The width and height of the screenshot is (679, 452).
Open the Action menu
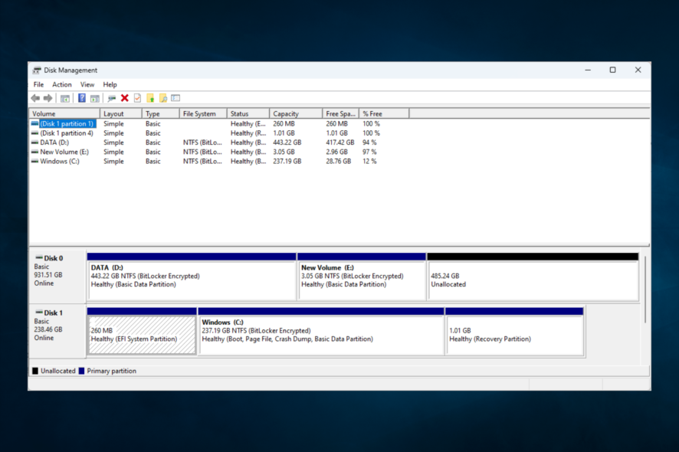pyautogui.click(x=62, y=84)
